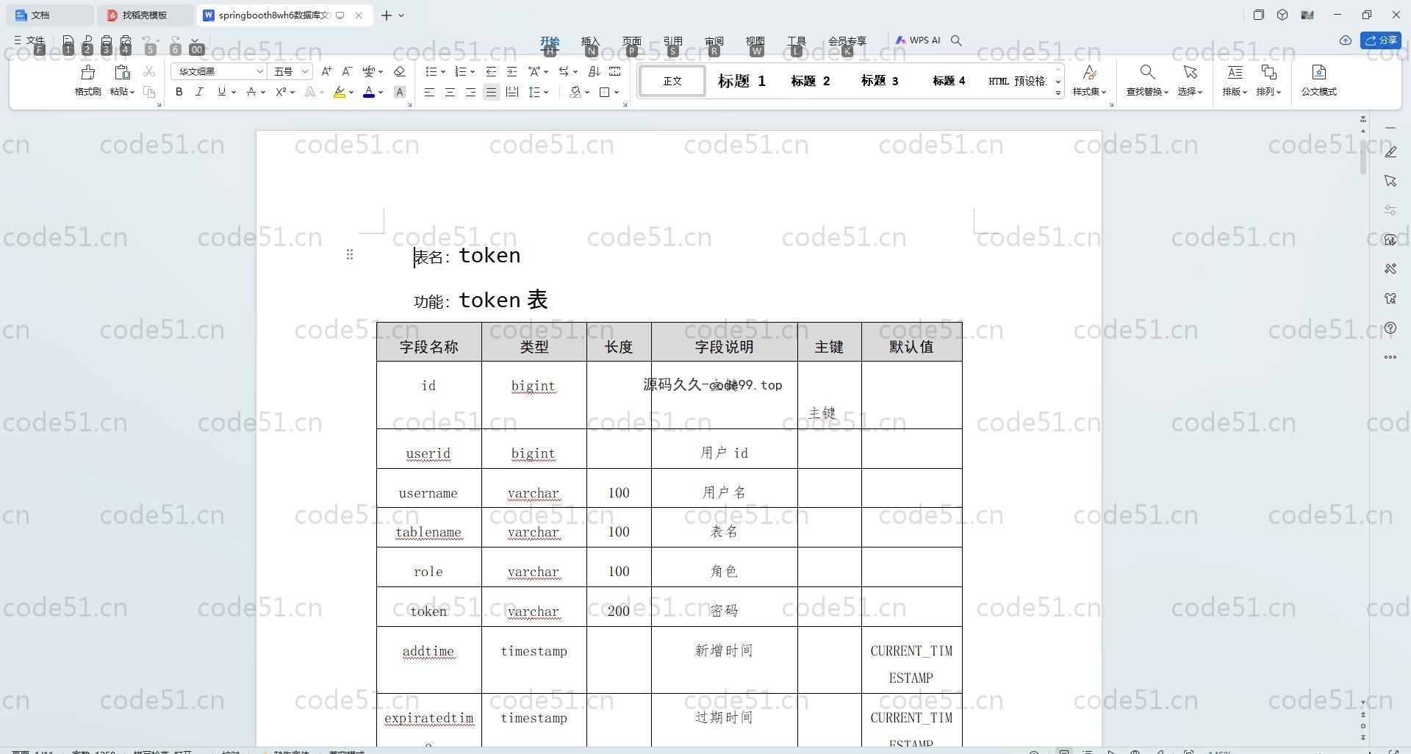This screenshot has height=754, width=1411.
Task: Click the Cut scissors icon
Action: pos(149,71)
